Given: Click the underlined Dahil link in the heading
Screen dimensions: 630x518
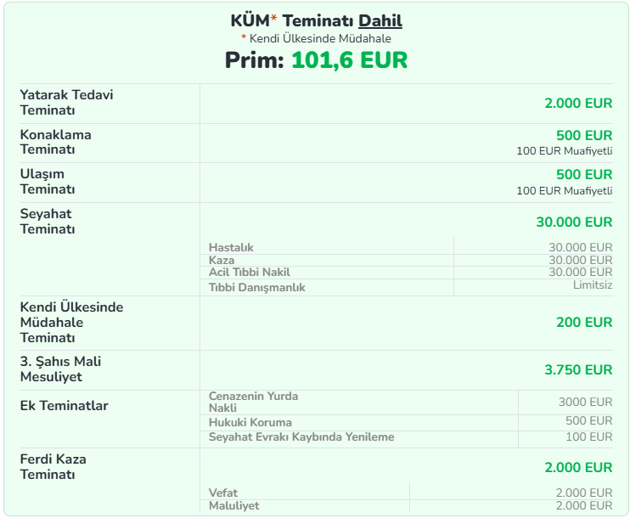Looking at the screenshot, I should pos(380,21).
